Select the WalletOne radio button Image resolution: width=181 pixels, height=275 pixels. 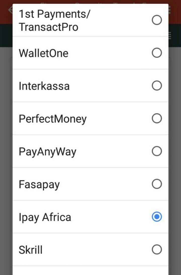pos(157,53)
